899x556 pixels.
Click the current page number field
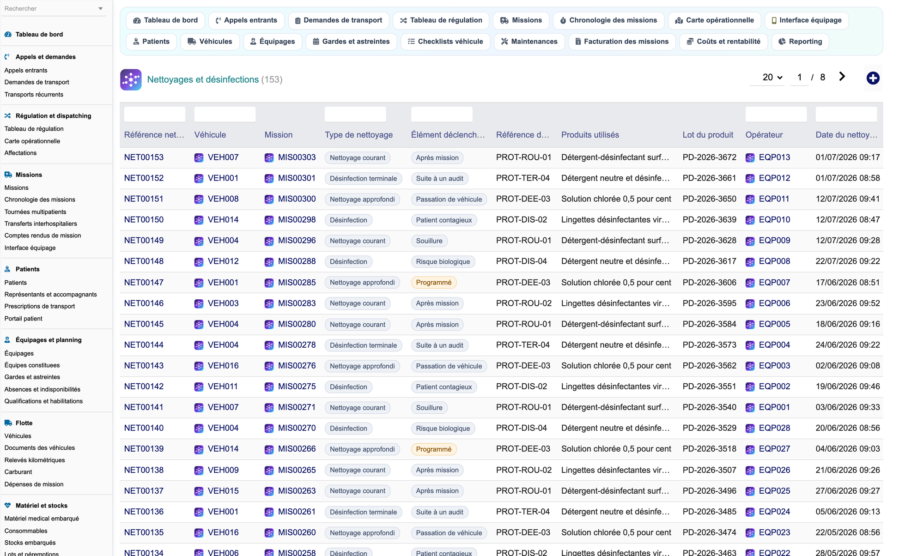[799, 77]
